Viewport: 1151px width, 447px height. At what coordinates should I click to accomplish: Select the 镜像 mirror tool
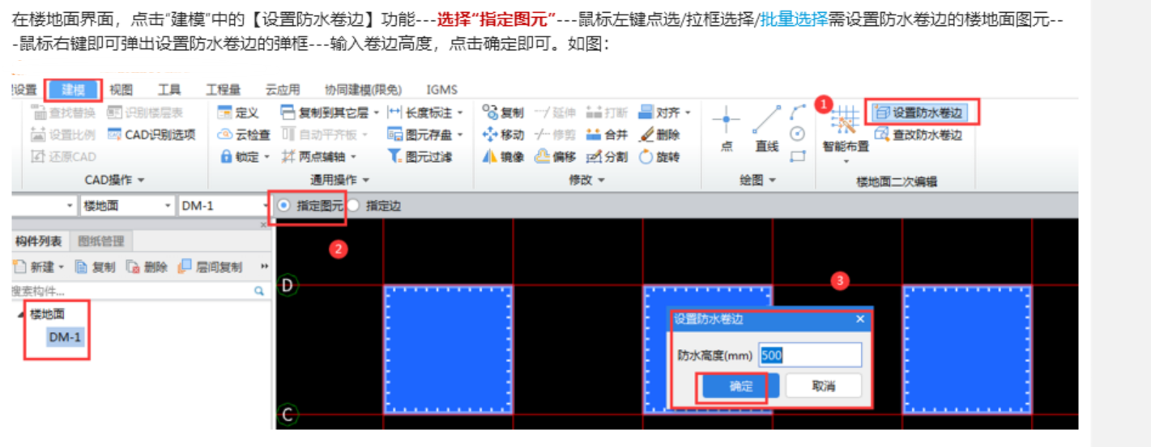click(503, 156)
